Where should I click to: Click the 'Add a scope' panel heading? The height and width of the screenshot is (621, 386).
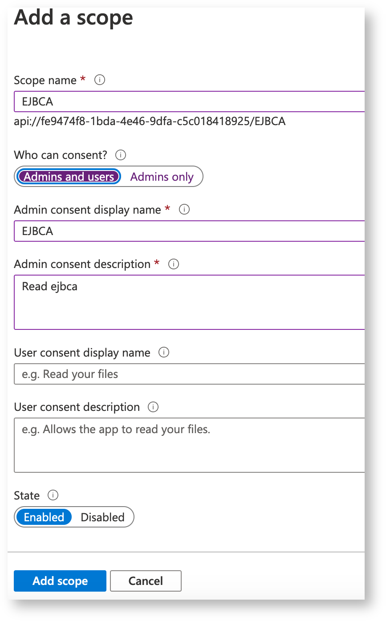pos(73,18)
